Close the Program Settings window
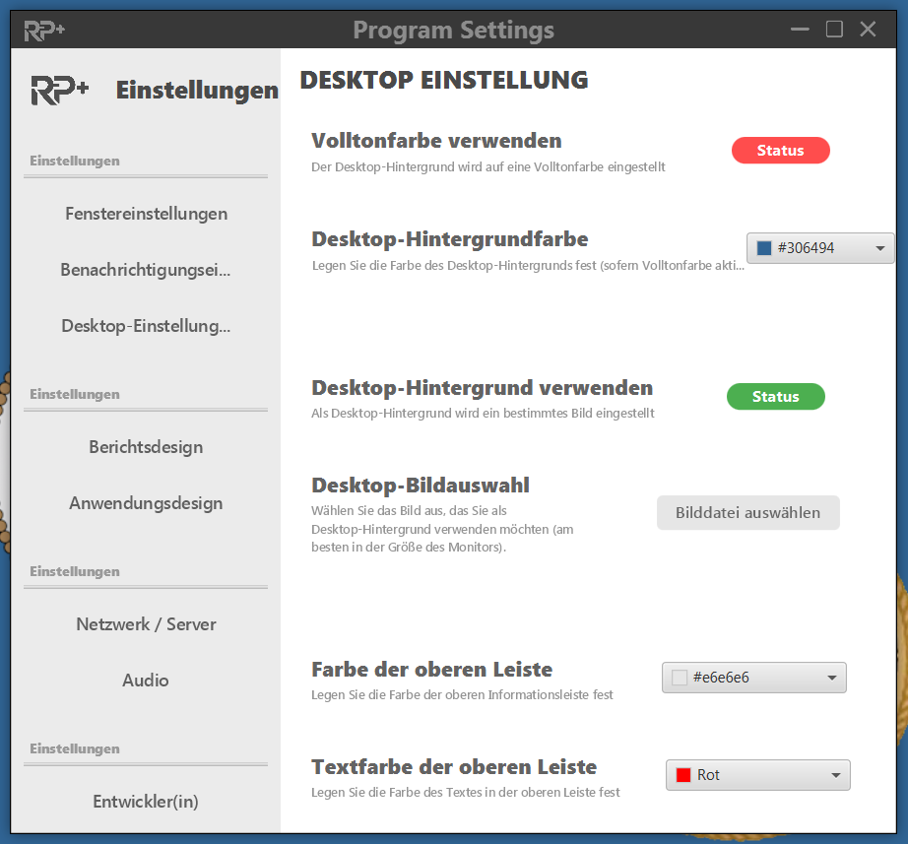Image resolution: width=908 pixels, height=844 pixels. [868, 30]
